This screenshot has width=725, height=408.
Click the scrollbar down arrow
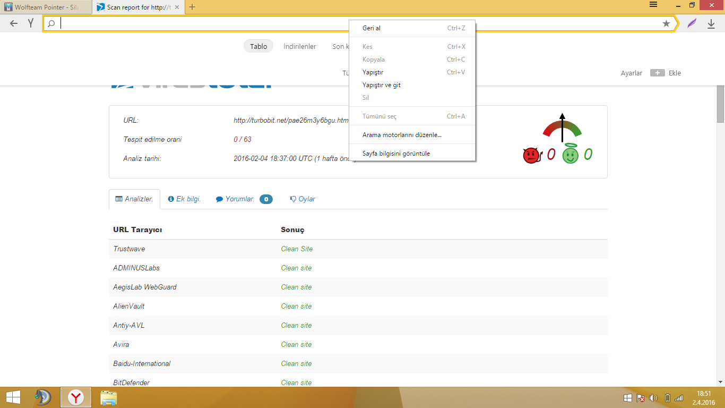point(720,382)
